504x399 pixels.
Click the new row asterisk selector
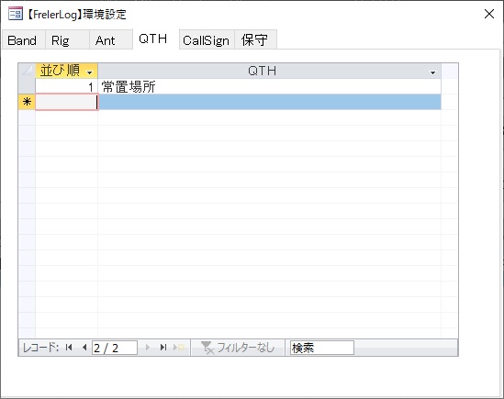click(27, 102)
